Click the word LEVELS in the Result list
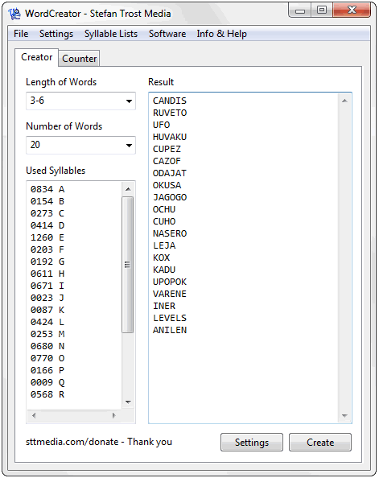The width and height of the screenshot is (379, 478). tap(170, 318)
